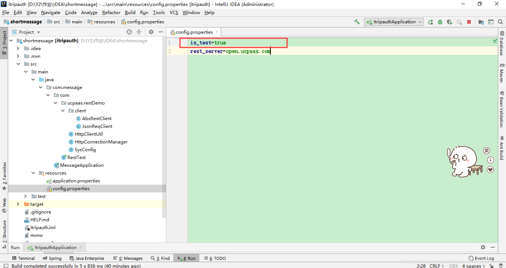Image resolution: width=506 pixels, height=268 pixels.
Task: Close the config.properties editor tab
Action: click(x=217, y=32)
